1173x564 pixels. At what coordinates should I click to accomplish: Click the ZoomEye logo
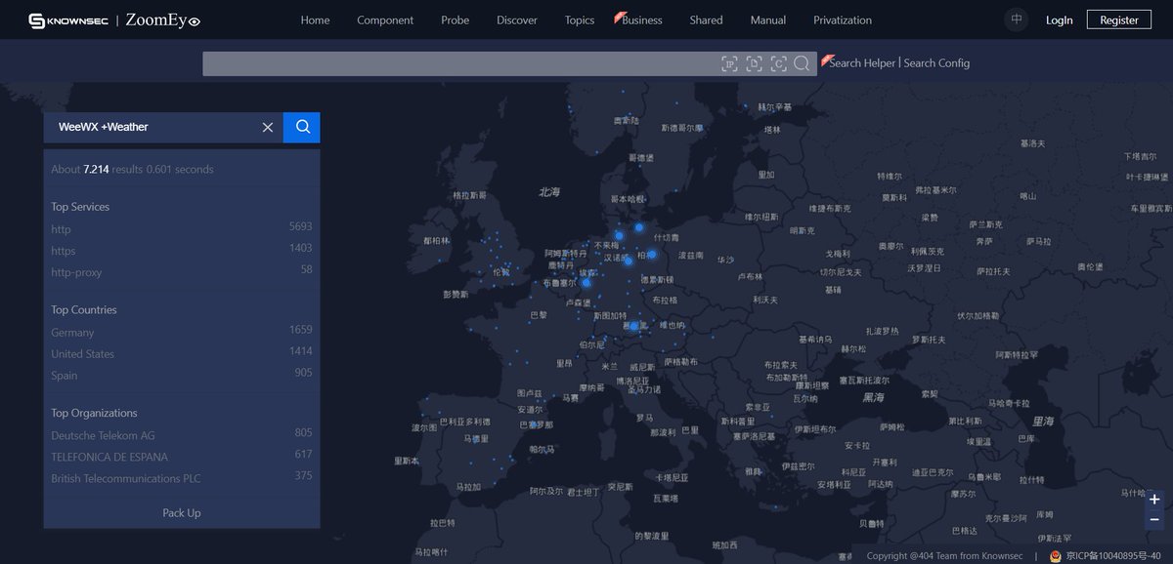click(x=163, y=20)
